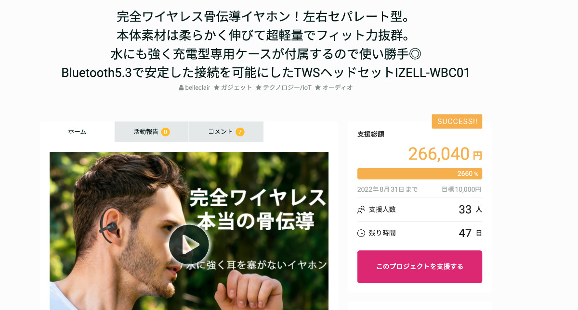Click the project title heading text
578x310 pixels.
pos(265,45)
